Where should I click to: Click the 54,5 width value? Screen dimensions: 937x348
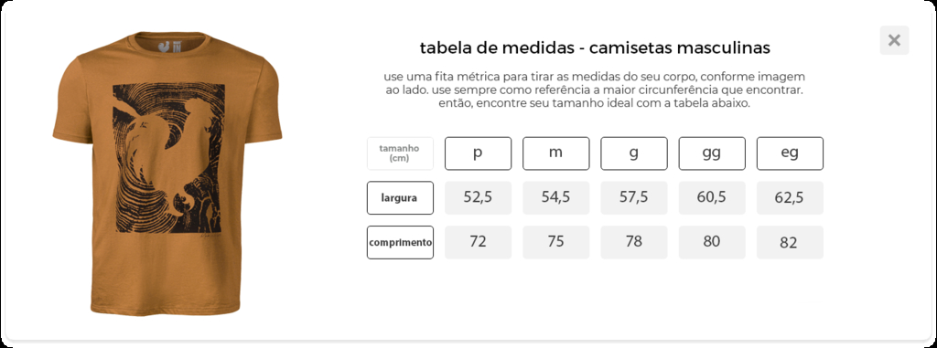(x=555, y=197)
